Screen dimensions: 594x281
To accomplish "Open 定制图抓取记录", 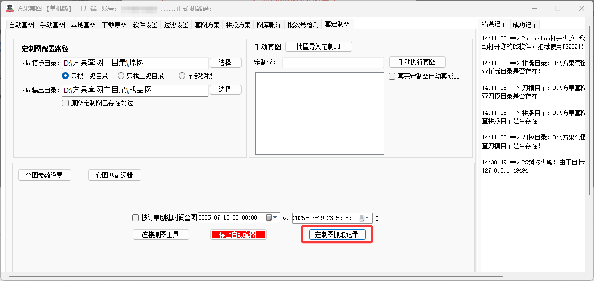I will click(x=337, y=235).
